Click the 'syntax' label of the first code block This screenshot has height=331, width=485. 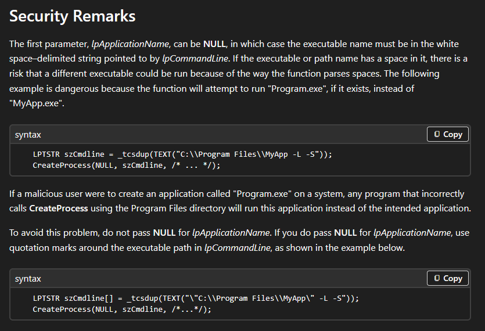(x=28, y=135)
